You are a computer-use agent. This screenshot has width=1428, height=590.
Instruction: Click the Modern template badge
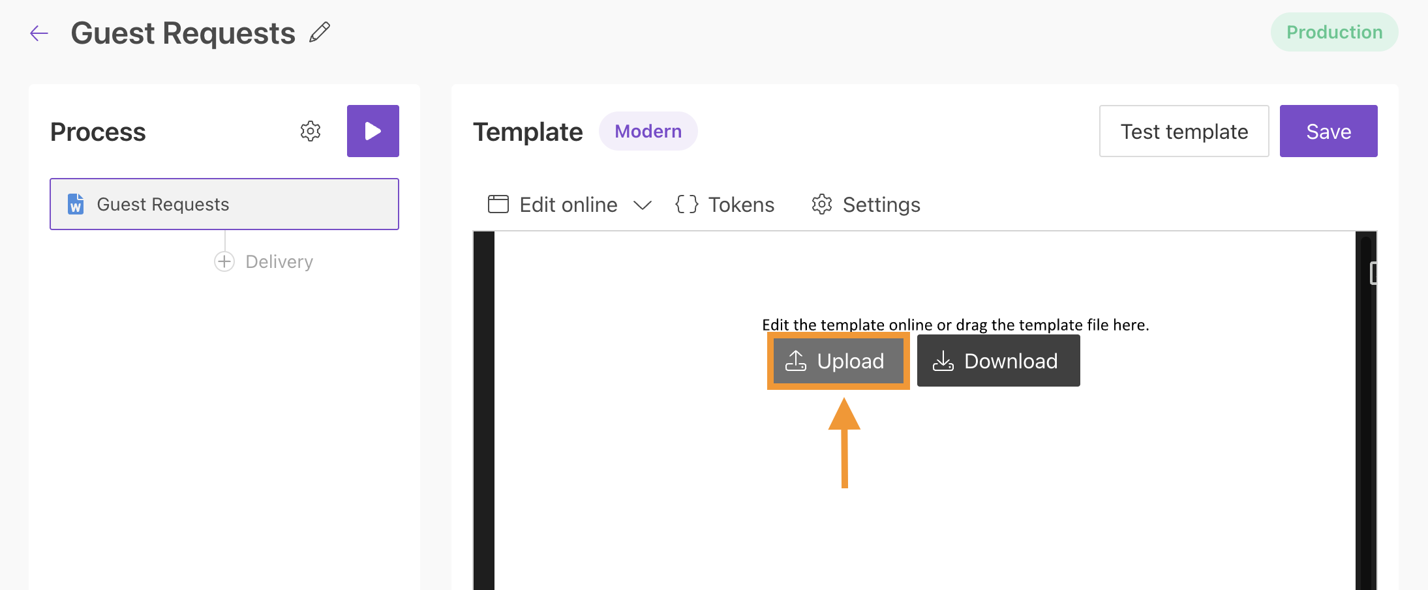[648, 131]
